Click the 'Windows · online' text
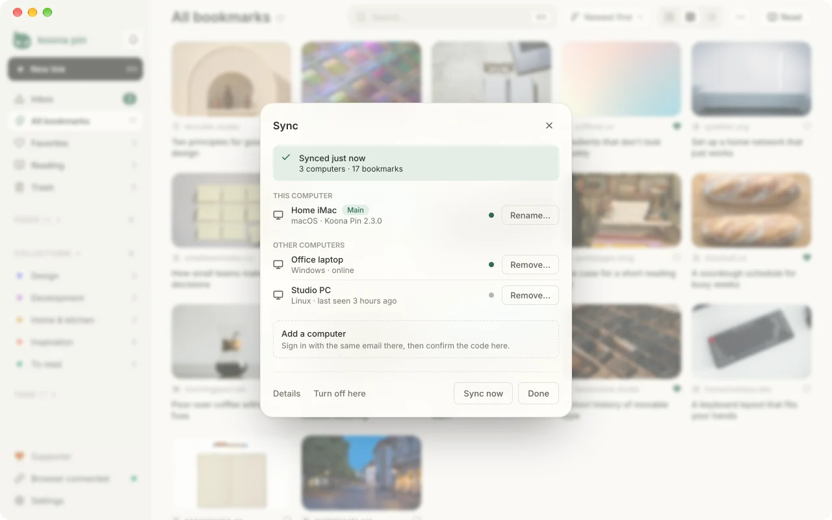832x520 pixels. point(322,270)
